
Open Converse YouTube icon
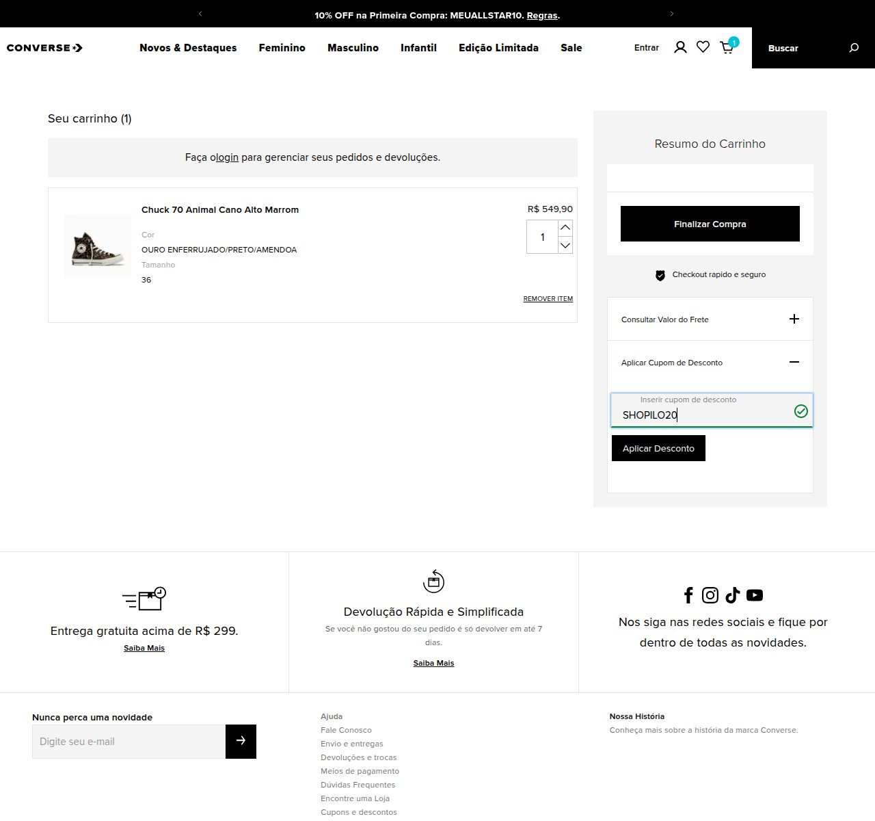[x=755, y=595]
